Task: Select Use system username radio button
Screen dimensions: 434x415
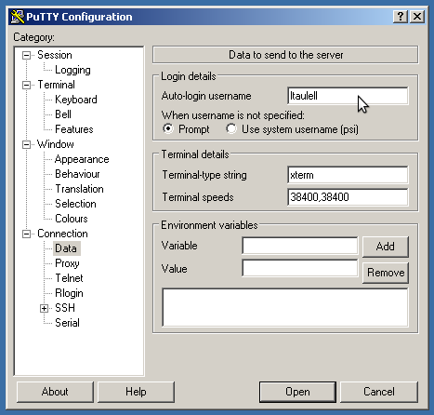Action: click(231, 128)
